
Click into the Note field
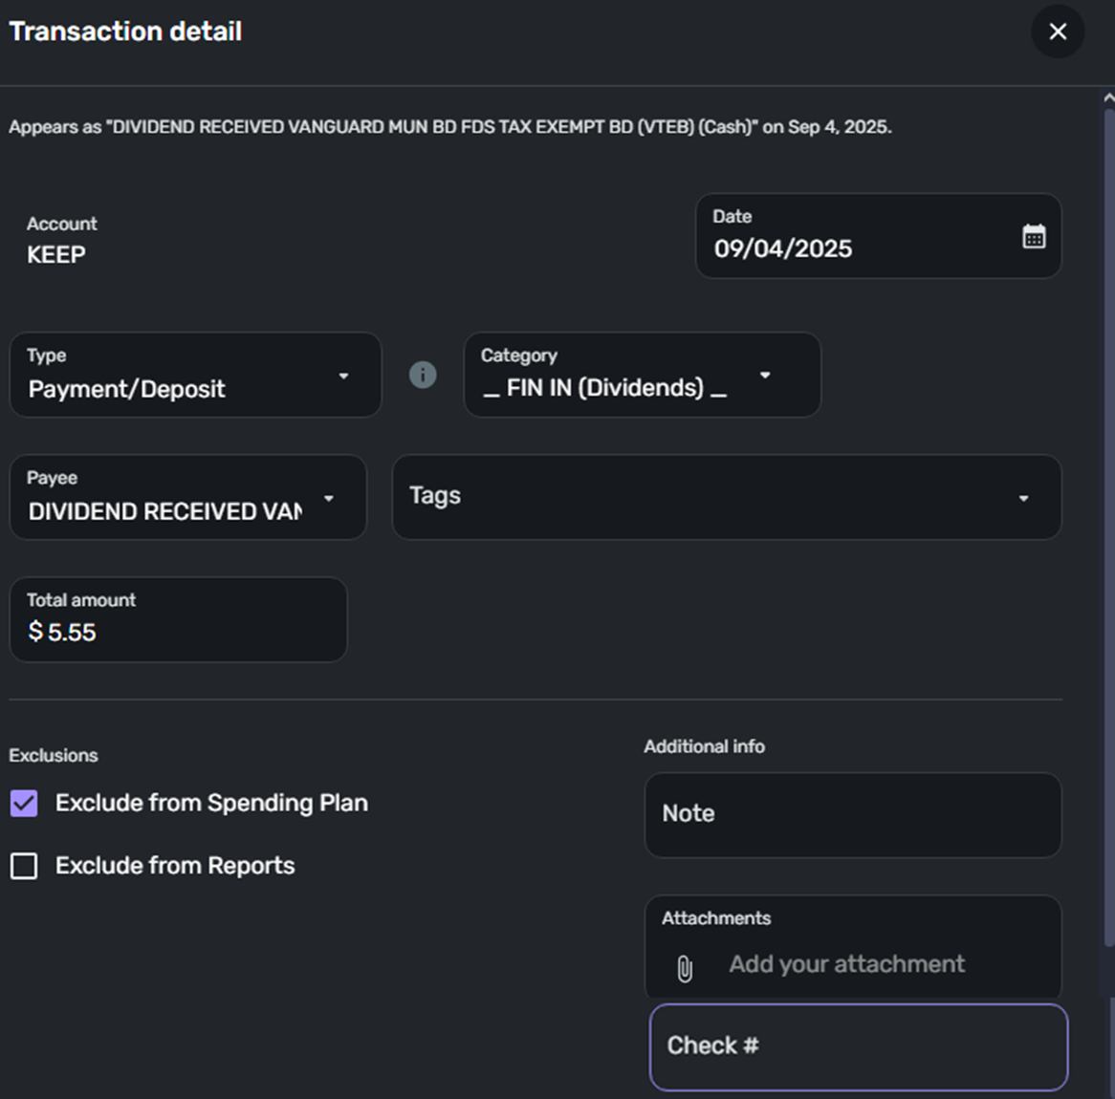click(x=852, y=814)
